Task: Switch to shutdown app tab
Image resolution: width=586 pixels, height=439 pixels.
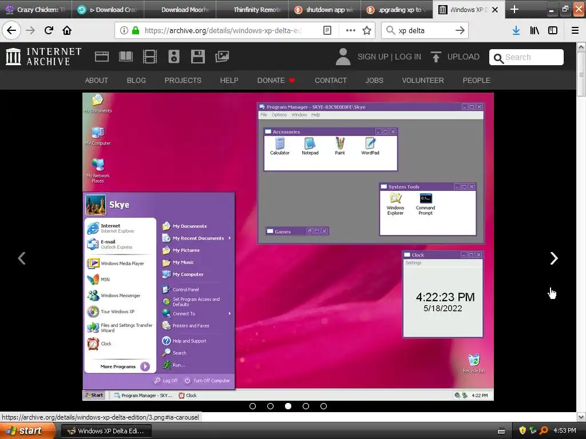Action: (324, 9)
